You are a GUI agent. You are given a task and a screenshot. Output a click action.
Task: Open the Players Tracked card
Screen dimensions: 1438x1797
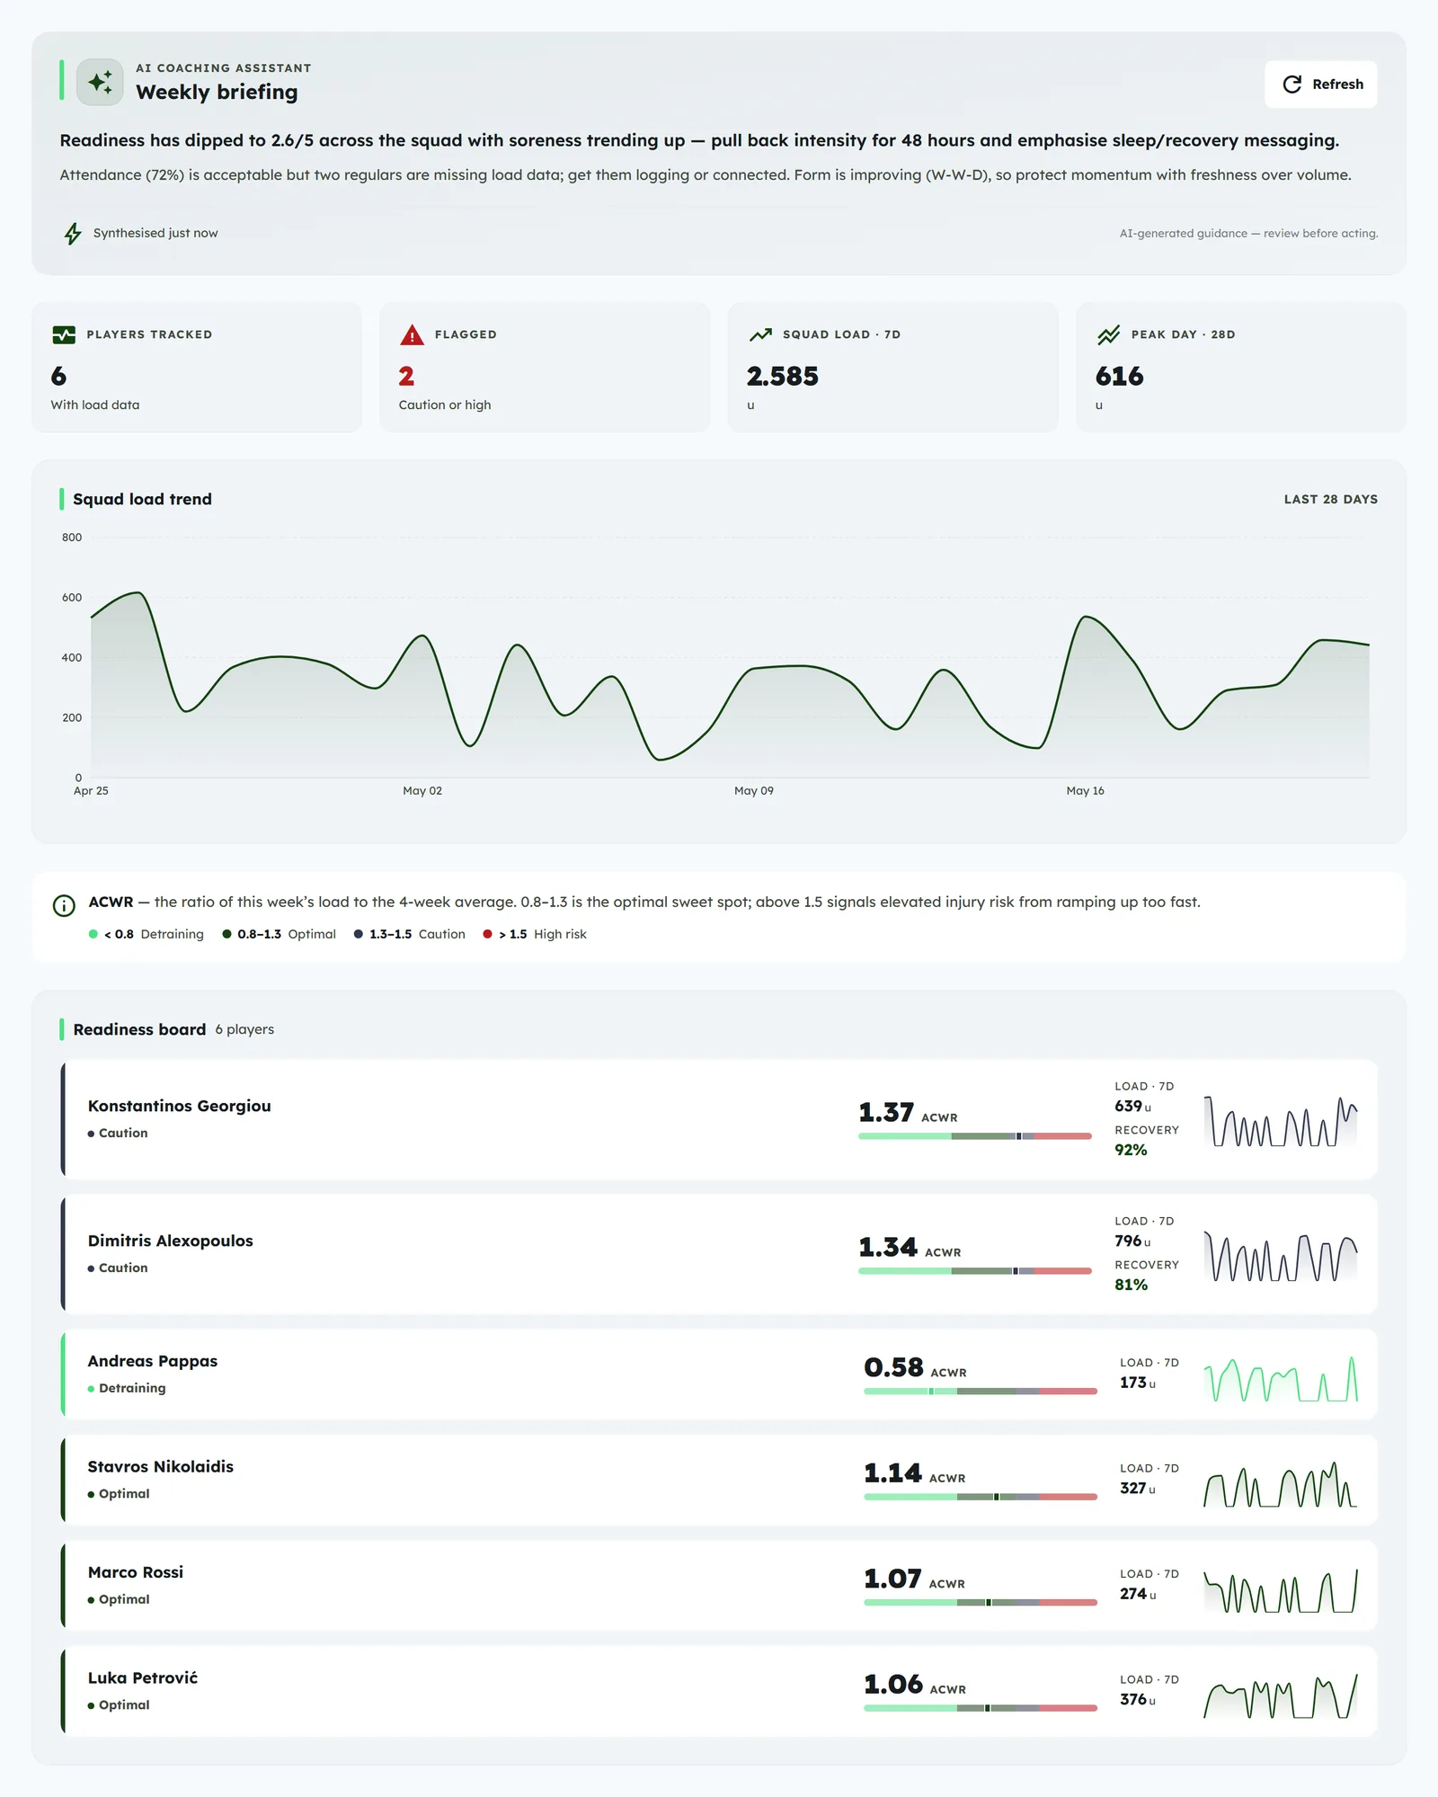197,368
